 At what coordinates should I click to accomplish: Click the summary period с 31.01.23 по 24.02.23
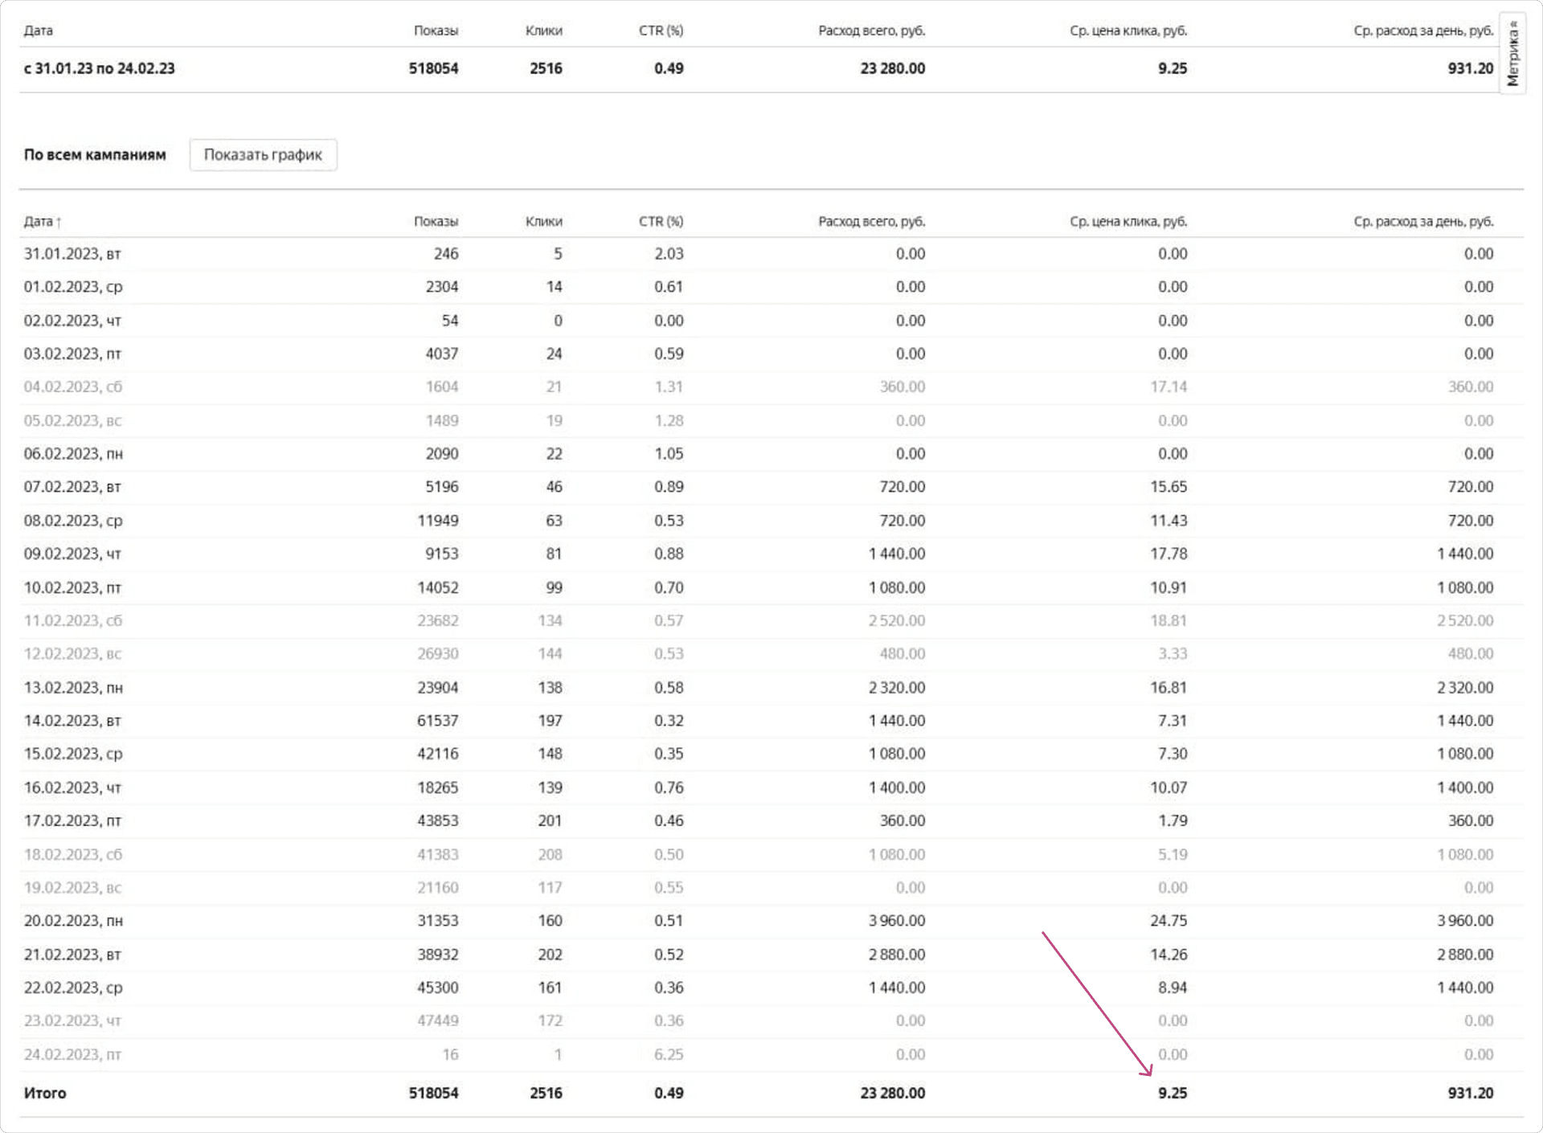(x=99, y=68)
